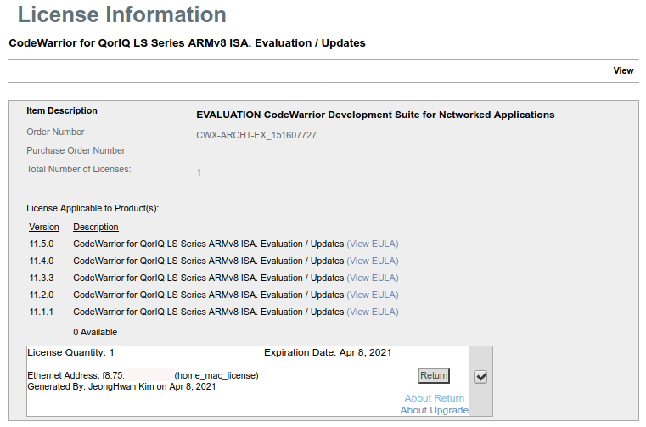Click the version 11.4.0 cell
The height and width of the screenshot is (427, 646).
tap(42, 261)
